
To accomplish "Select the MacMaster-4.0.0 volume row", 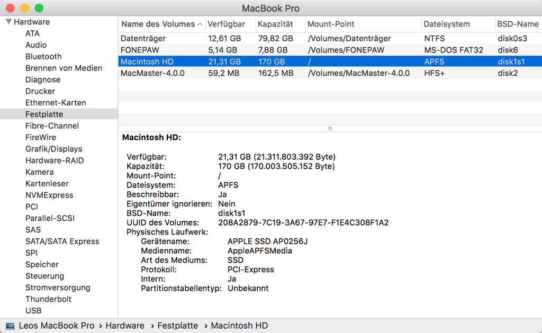I will 330,73.
